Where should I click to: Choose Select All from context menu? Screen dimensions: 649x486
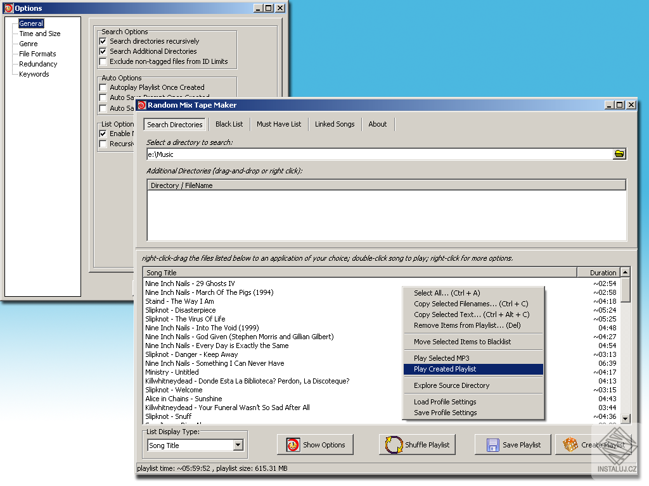(x=473, y=293)
